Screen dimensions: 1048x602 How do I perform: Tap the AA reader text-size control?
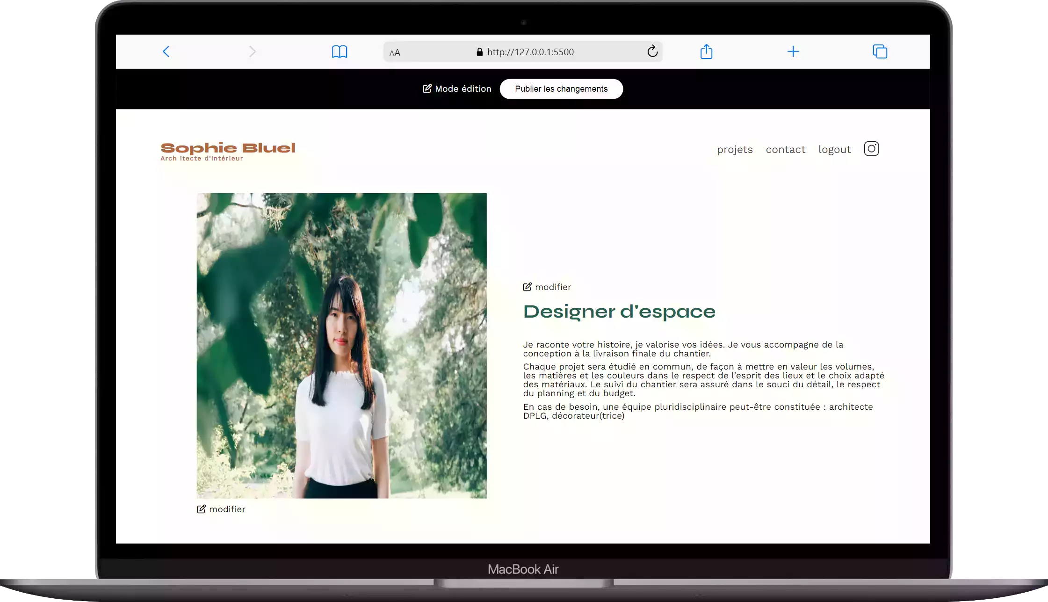pyautogui.click(x=395, y=52)
